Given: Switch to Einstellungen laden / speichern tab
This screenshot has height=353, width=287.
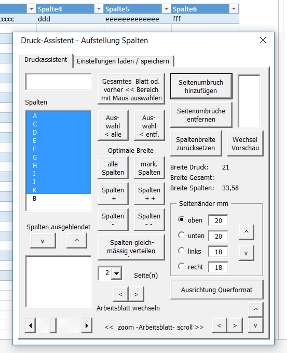Looking at the screenshot, I should click(123, 61).
